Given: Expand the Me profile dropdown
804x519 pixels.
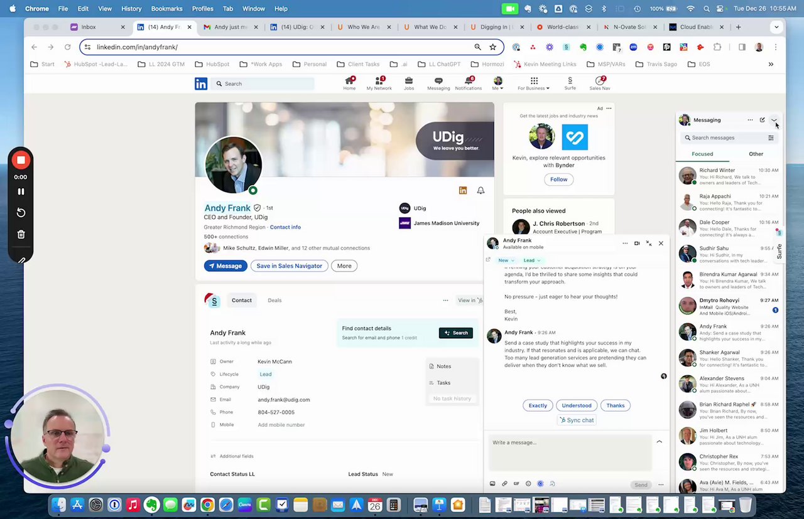Looking at the screenshot, I should 497,84.
